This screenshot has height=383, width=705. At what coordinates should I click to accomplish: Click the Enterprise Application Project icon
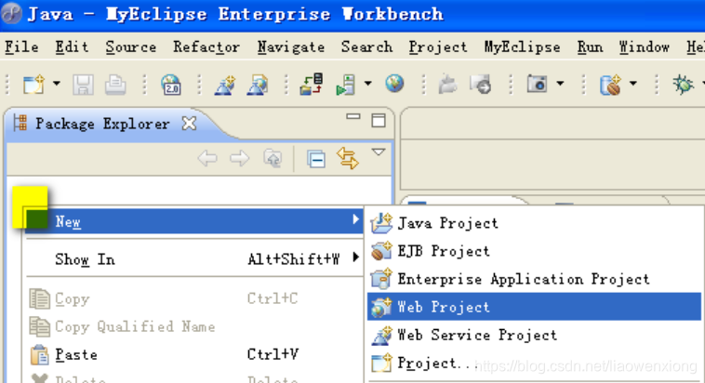[x=381, y=279]
